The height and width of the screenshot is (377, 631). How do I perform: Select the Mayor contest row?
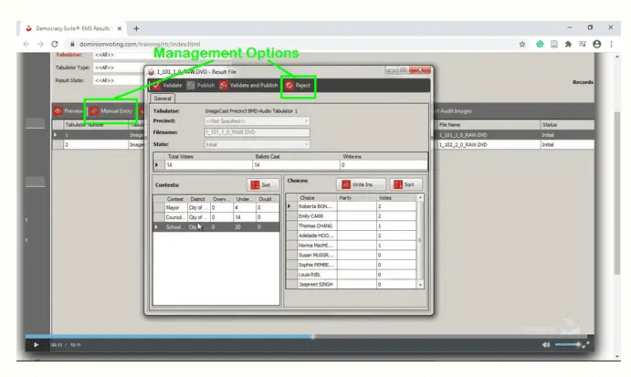coord(175,207)
